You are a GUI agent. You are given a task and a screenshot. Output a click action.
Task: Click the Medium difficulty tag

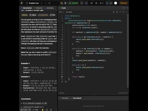coord(25,15)
